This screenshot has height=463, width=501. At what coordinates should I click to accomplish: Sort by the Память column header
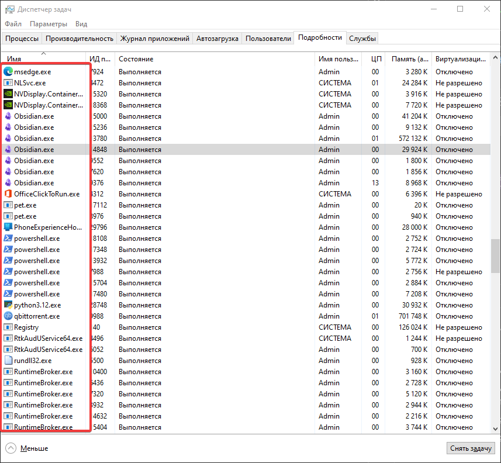409,59
